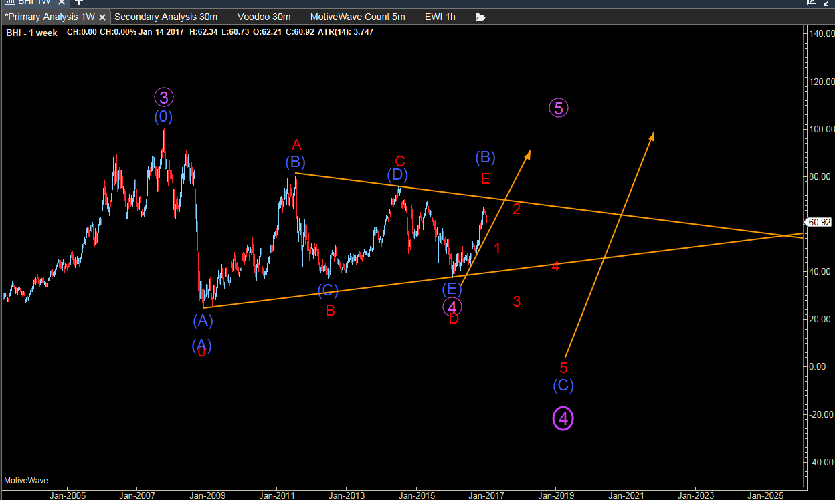This screenshot has width=835, height=500.
Task: Open the folder icon after EWI 1h tab
Action: point(480,17)
